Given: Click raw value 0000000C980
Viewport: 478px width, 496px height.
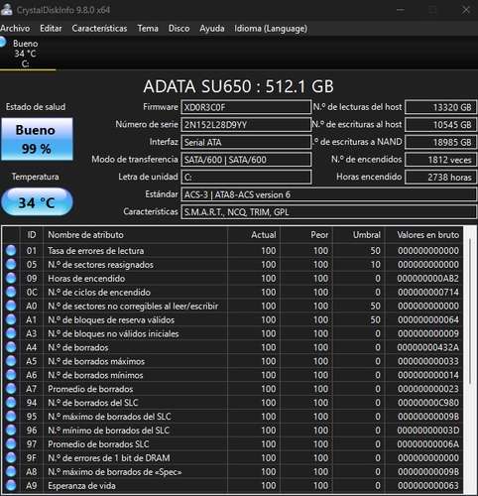Looking at the screenshot, I should pyautogui.click(x=428, y=403).
